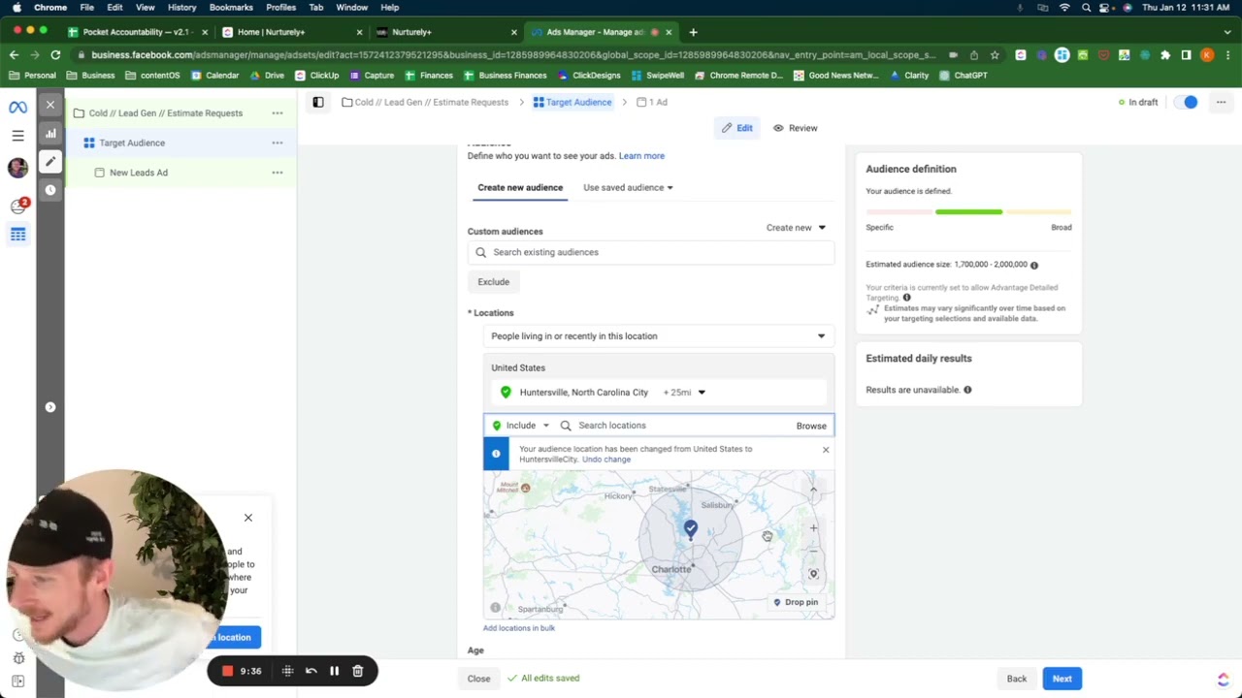The height and width of the screenshot is (698, 1242).
Task: Open Use saved audience dropdown
Action: pyautogui.click(x=628, y=187)
